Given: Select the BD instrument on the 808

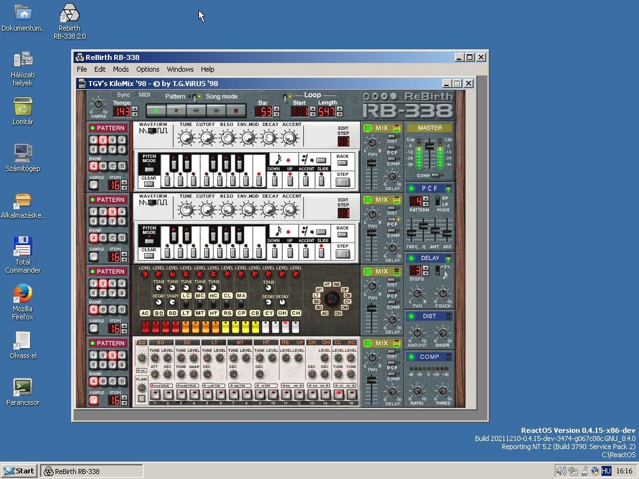Looking at the screenshot, I should point(159,313).
